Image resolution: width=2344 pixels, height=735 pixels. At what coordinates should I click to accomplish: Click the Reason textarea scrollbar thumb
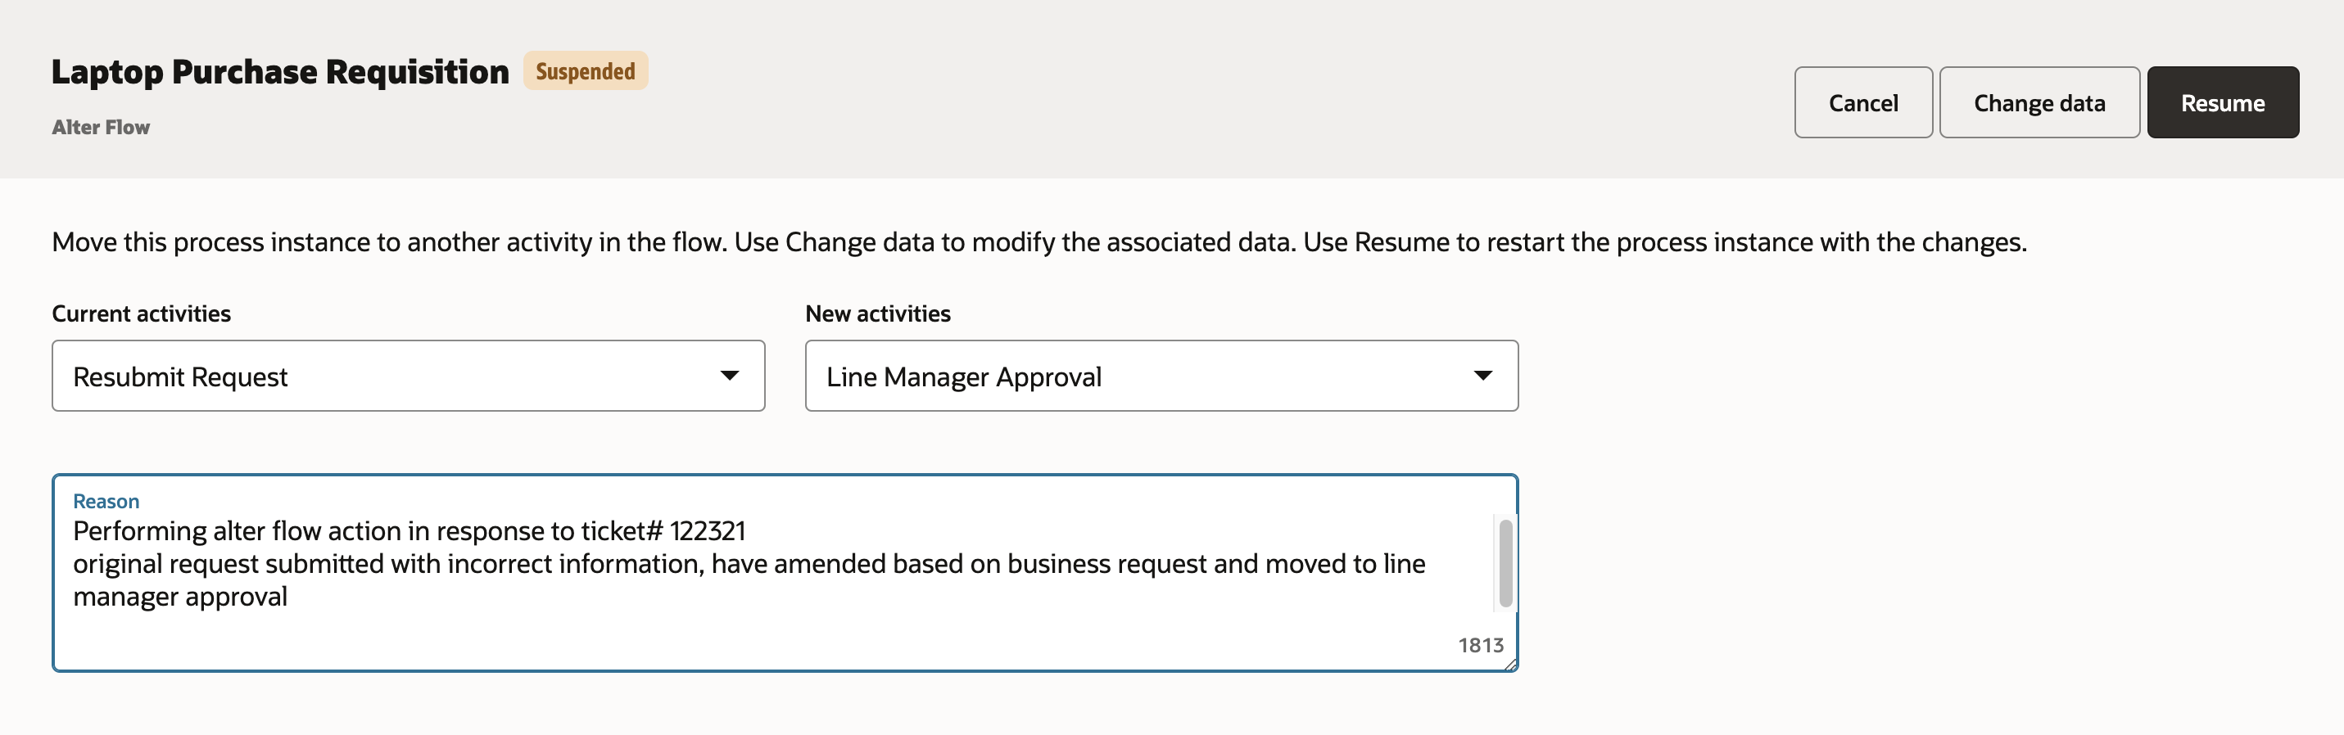1505,562
